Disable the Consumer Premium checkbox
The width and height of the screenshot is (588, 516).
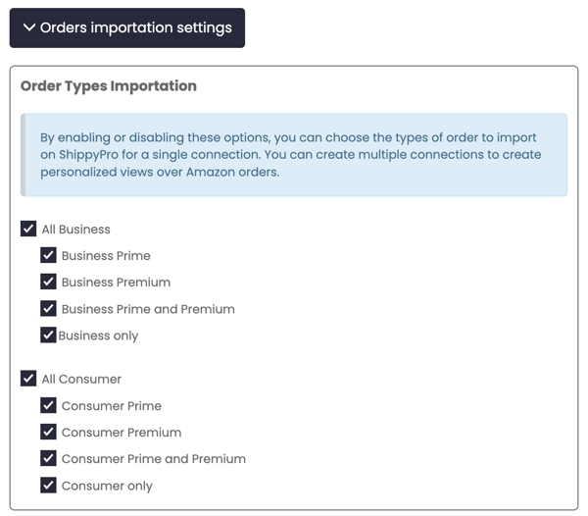point(48,432)
